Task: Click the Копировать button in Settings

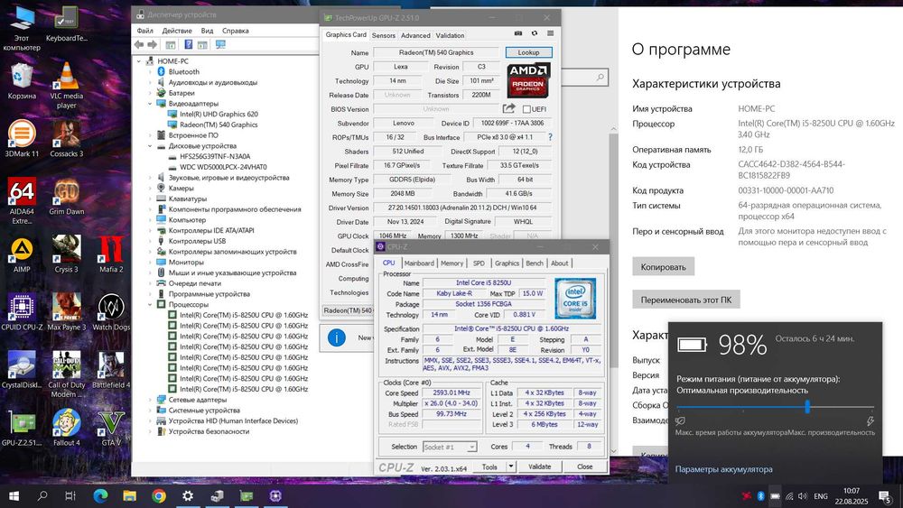Action: [663, 267]
